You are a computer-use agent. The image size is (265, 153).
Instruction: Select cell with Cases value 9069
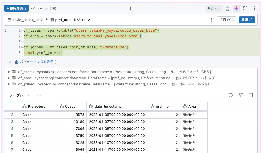72,150
